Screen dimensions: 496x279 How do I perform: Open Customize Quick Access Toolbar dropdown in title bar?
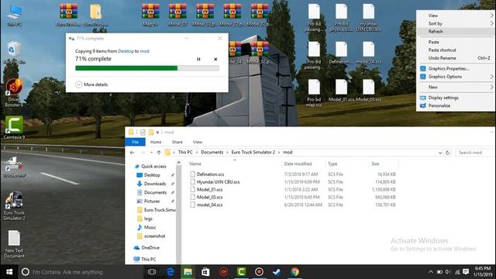click(157, 133)
